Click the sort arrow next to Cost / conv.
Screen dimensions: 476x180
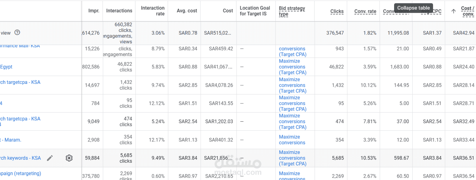click(454, 11)
